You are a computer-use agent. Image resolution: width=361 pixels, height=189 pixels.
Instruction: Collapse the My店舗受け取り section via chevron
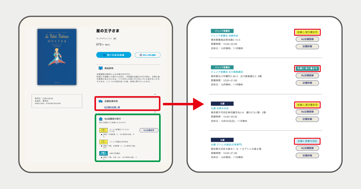point(155,112)
